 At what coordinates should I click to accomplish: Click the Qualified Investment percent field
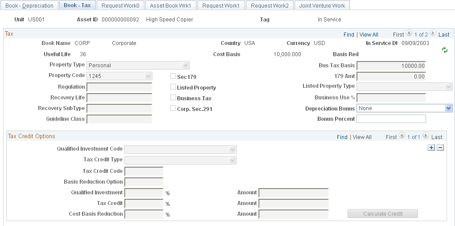coord(144,193)
